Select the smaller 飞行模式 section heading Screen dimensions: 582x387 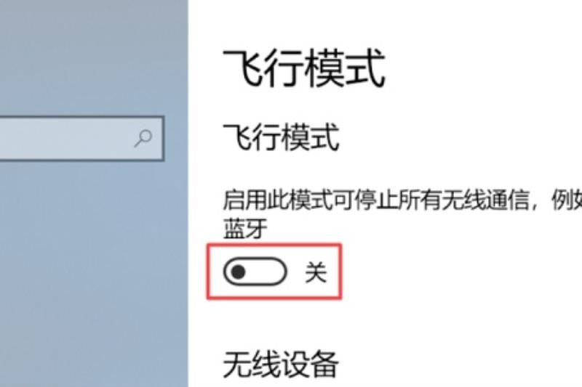point(281,137)
